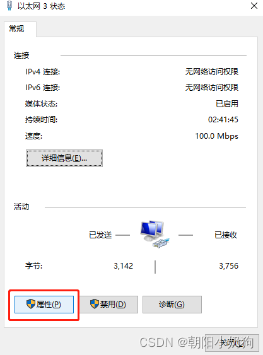Click the Ethernet adapter icon in title bar
Image resolution: width=263 pixels, height=355 pixels.
coord(9,6)
